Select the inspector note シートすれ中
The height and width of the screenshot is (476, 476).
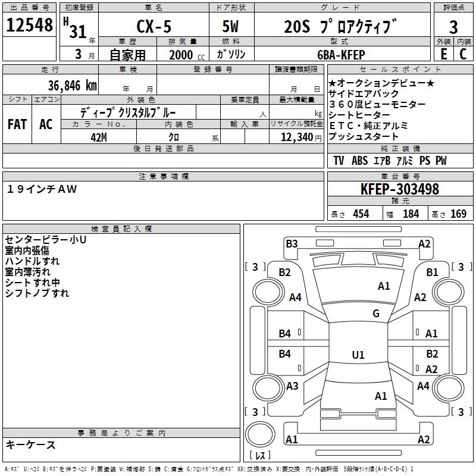(33, 282)
